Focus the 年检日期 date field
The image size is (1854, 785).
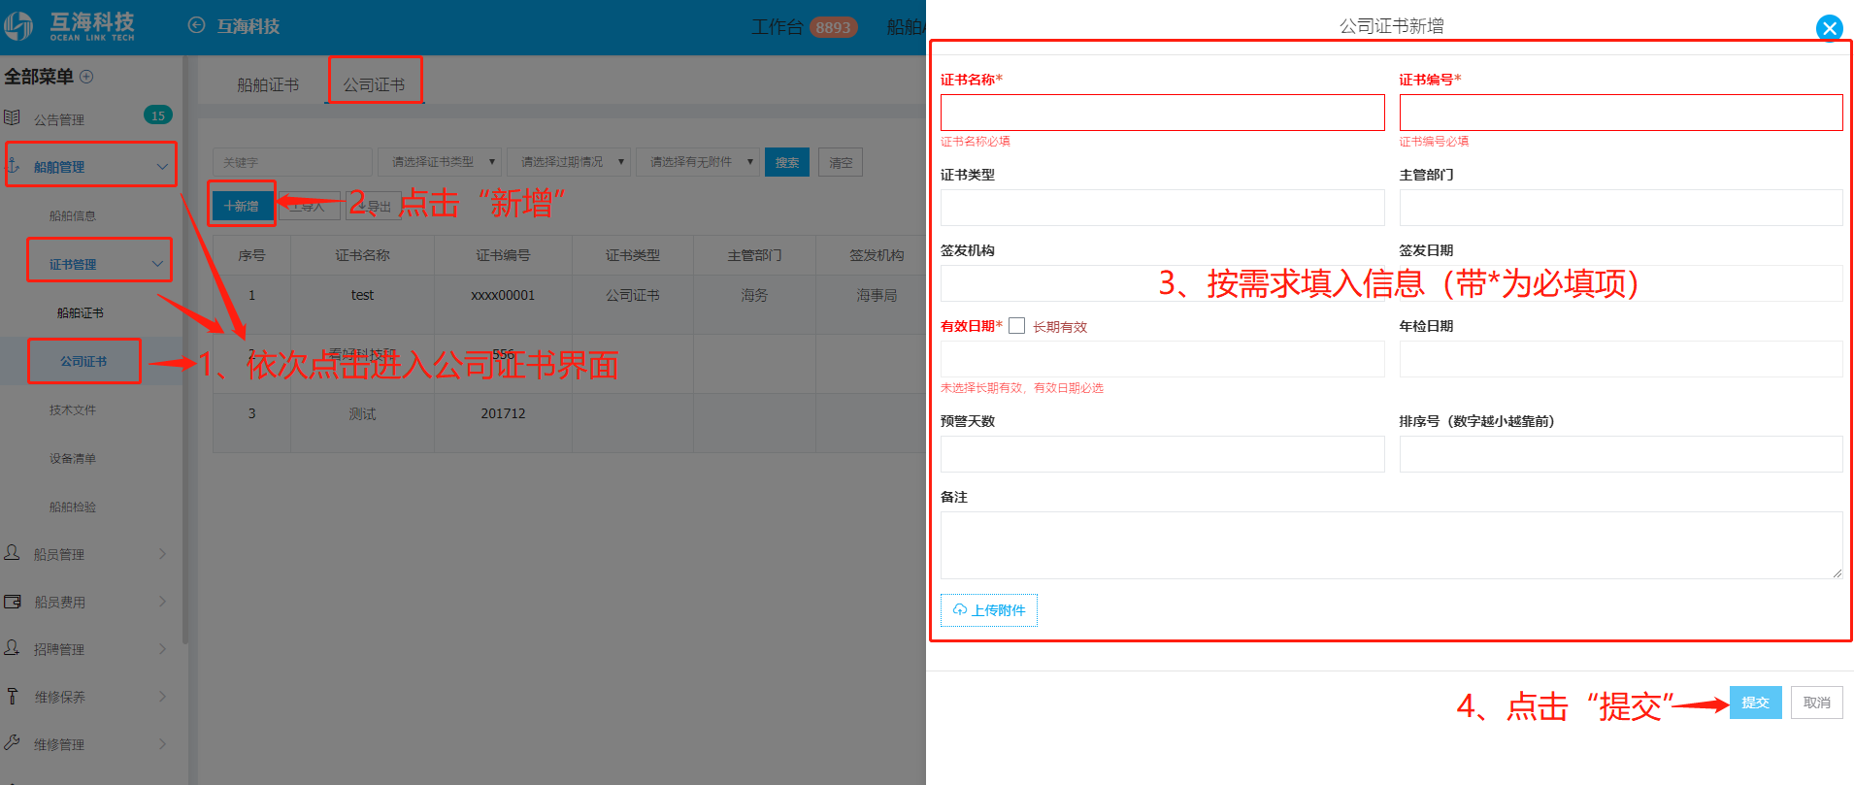(1621, 359)
